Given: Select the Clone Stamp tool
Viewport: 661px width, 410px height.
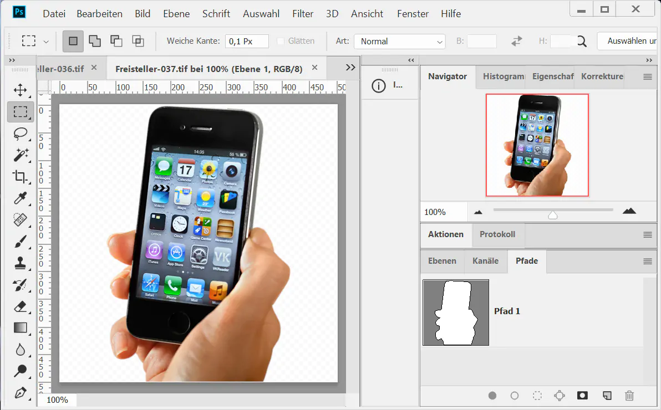Looking at the screenshot, I should click(x=21, y=263).
